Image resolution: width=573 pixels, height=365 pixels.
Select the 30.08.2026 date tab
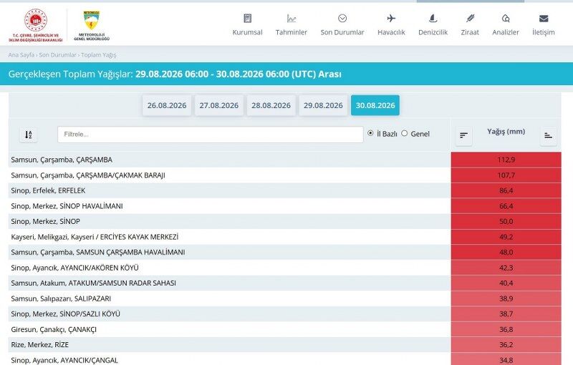375,105
